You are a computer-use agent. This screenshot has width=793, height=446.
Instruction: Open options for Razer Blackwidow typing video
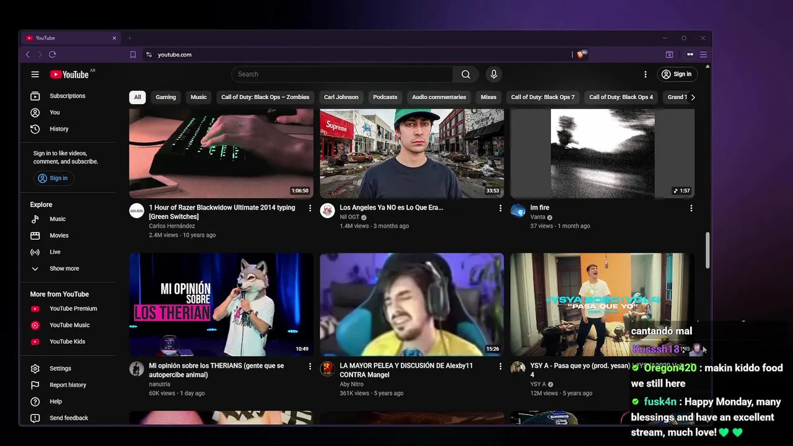310,208
